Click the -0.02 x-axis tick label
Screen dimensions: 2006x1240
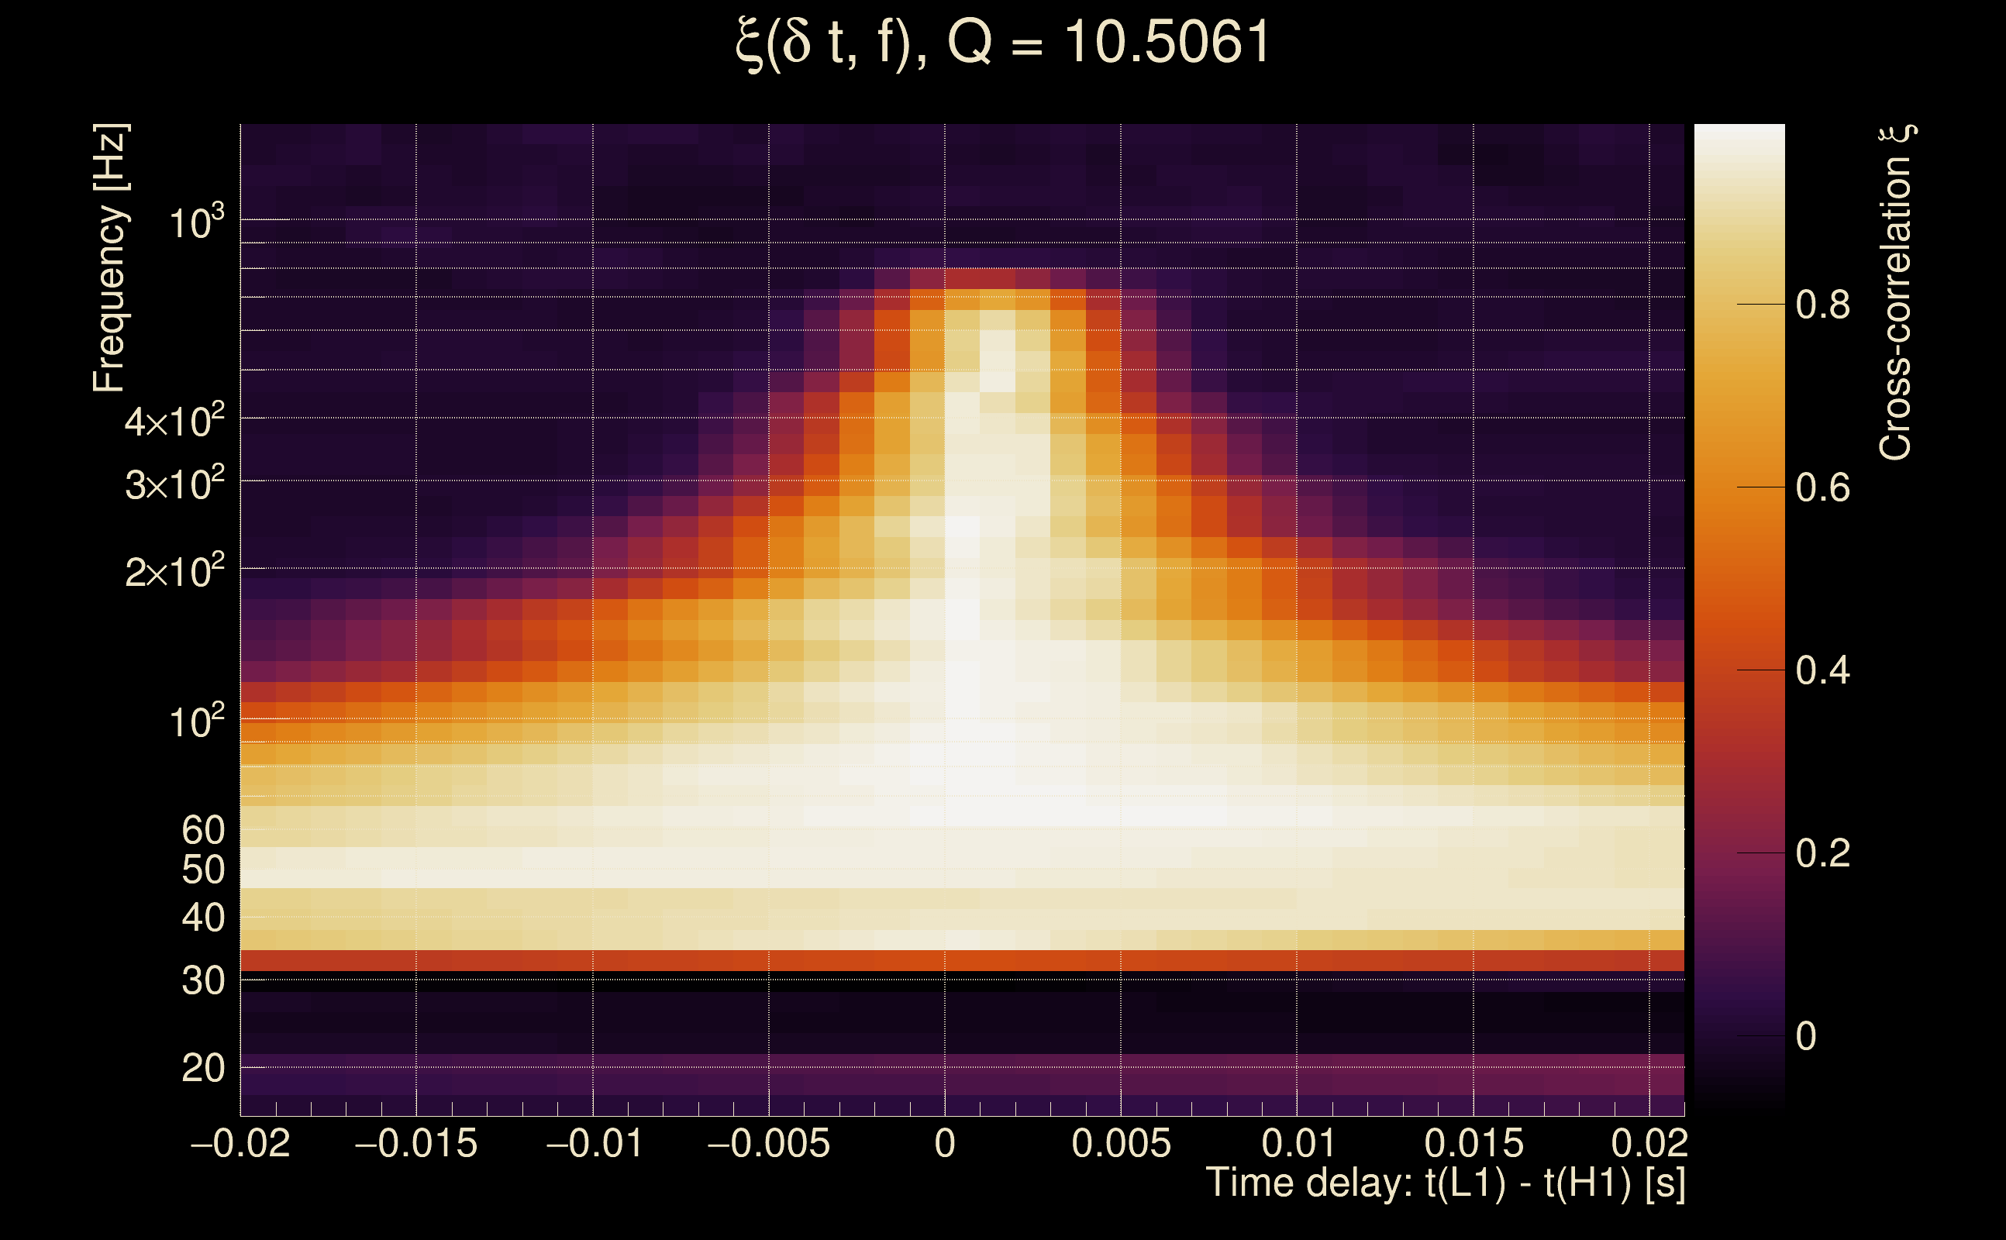tap(240, 1143)
